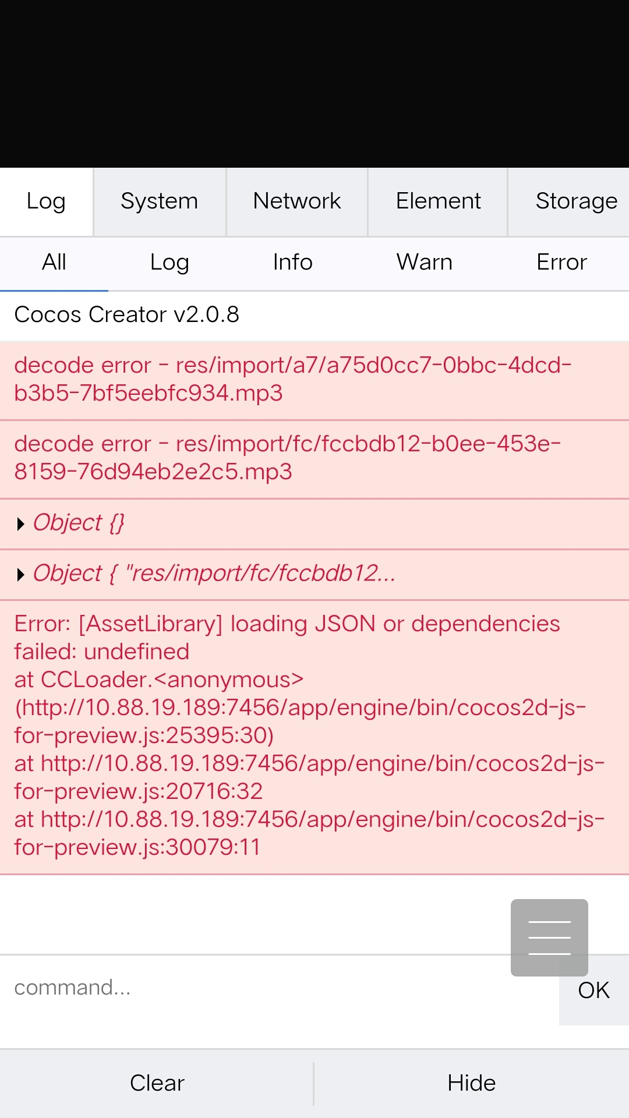Filter messages by Warn level
Image resolution: width=629 pixels, height=1118 pixels.
point(424,263)
